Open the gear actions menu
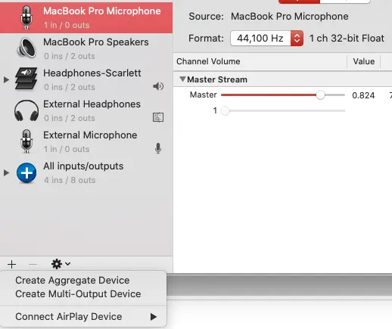The width and height of the screenshot is (392, 329). pyautogui.click(x=61, y=264)
